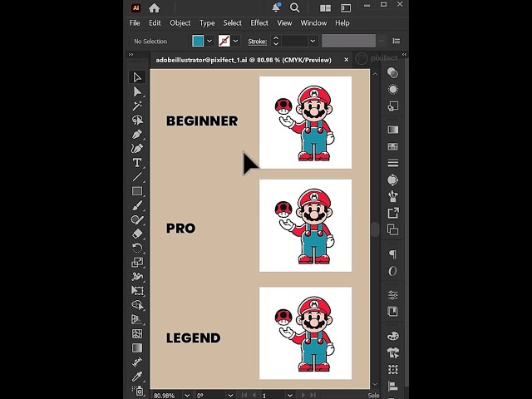The width and height of the screenshot is (532, 399).
Task: Open the stroke weight dropdown
Action: click(313, 41)
